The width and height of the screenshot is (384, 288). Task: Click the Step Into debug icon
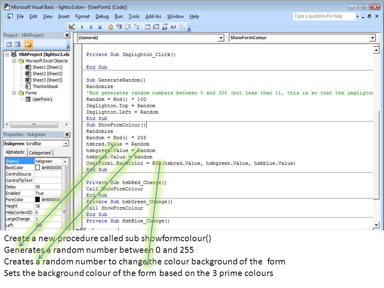[x=119, y=26]
